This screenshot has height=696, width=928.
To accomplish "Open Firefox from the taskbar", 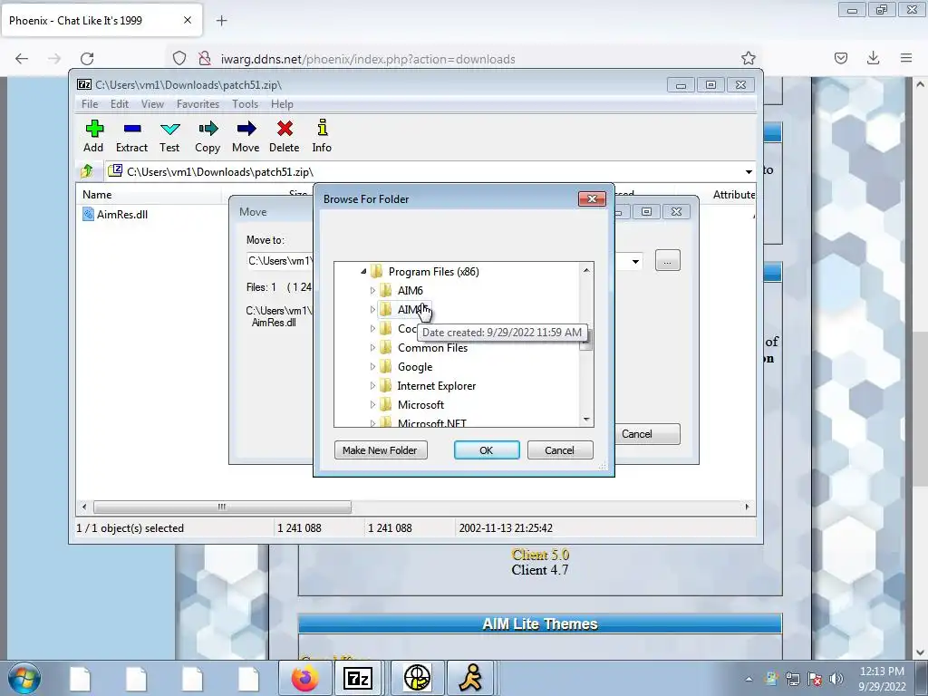I will pyautogui.click(x=304, y=678).
